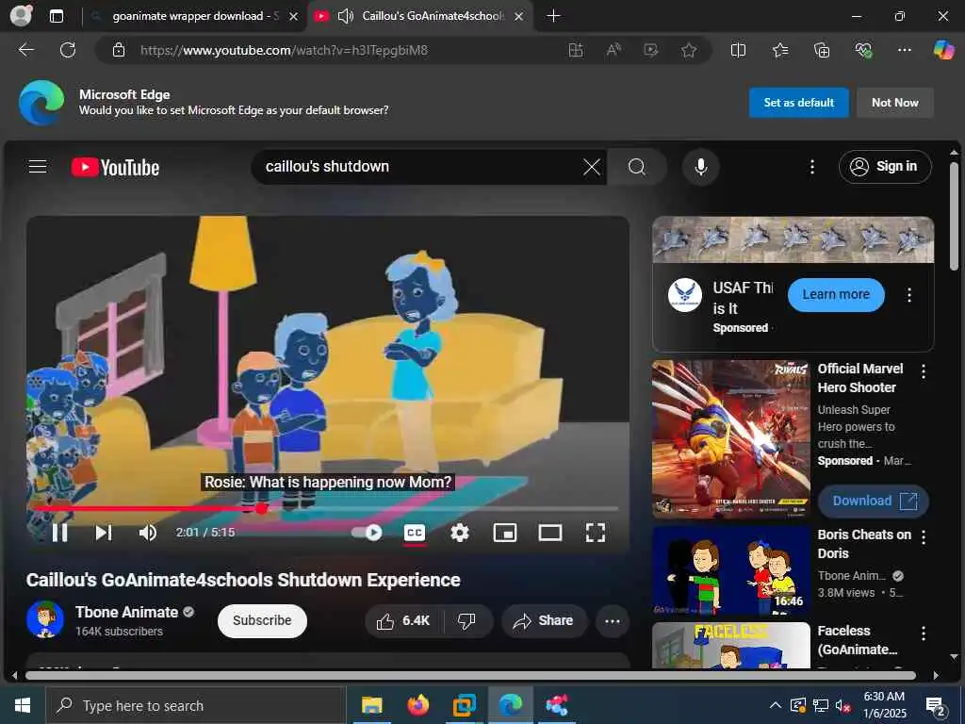Show hidden system tray icons
The width and height of the screenshot is (965, 724).
pyautogui.click(x=776, y=705)
